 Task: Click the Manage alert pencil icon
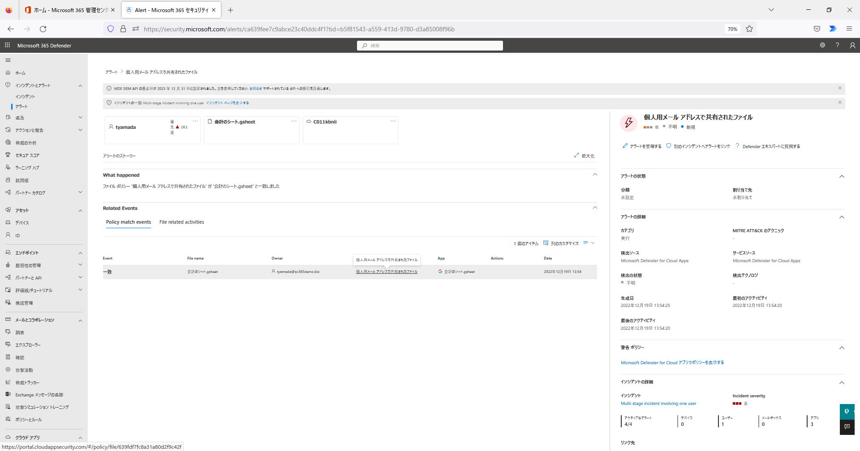625,146
